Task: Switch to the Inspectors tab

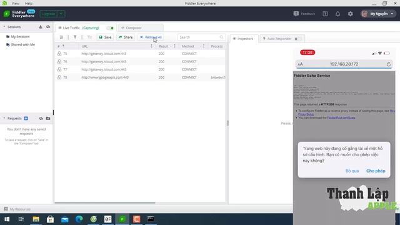Action: click(x=244, y=39)
